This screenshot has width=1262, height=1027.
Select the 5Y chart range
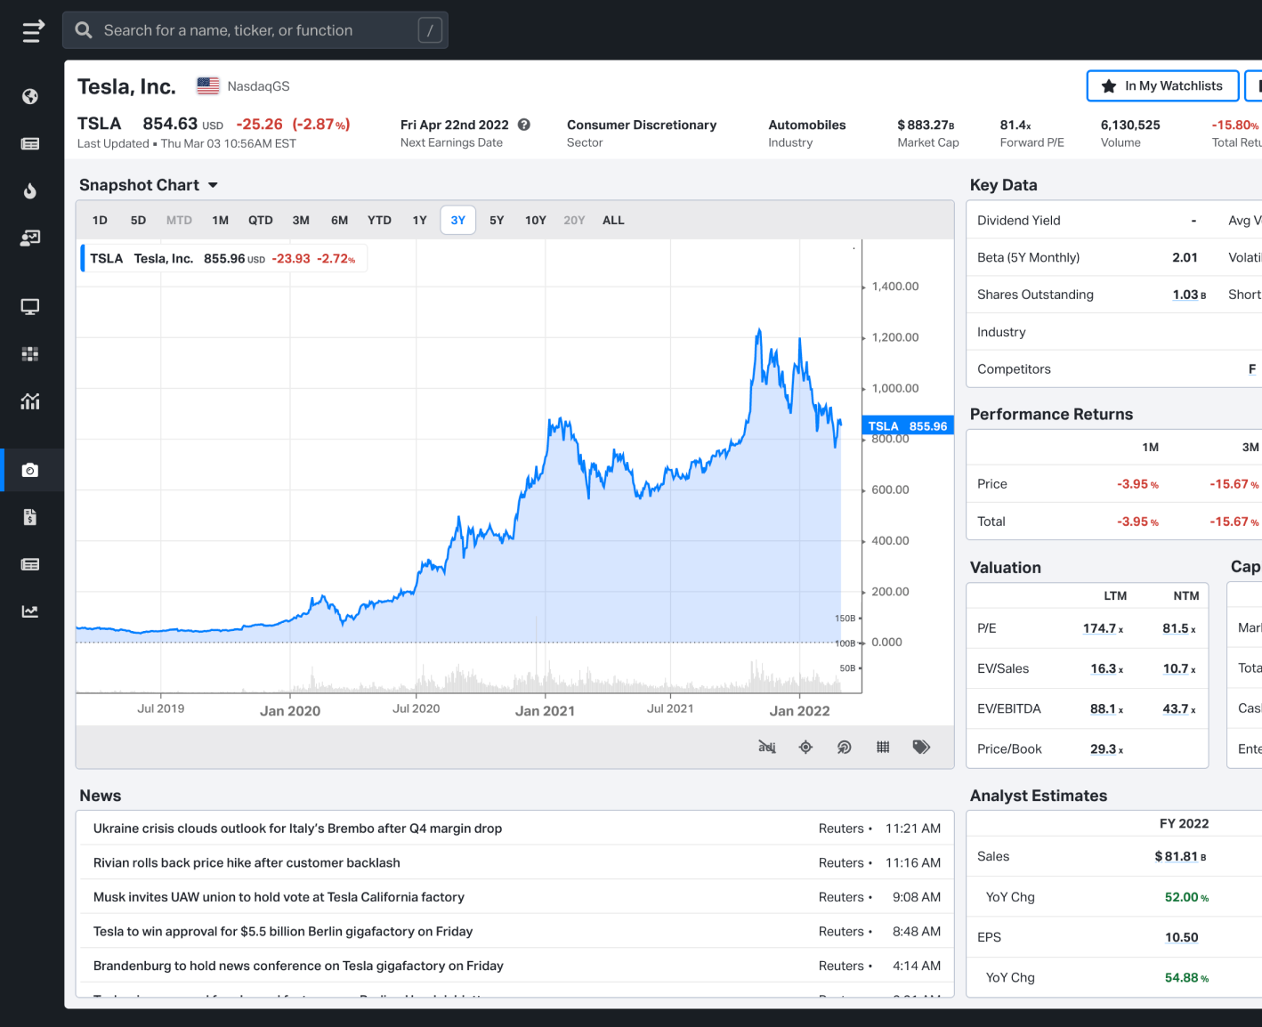497,220
